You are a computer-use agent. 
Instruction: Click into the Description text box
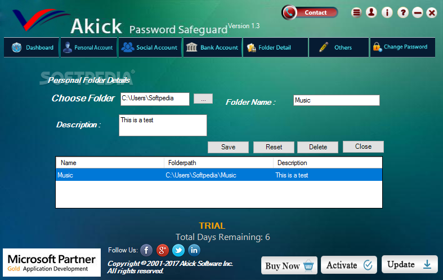[x=163, y=125]
